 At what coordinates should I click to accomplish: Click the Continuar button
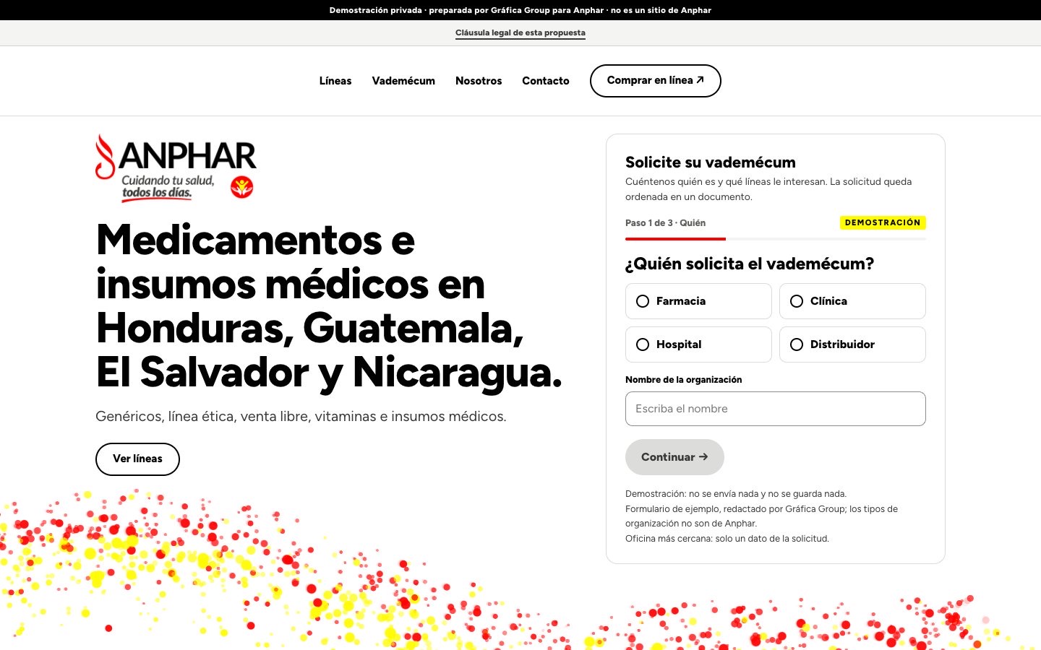point(674,457)
